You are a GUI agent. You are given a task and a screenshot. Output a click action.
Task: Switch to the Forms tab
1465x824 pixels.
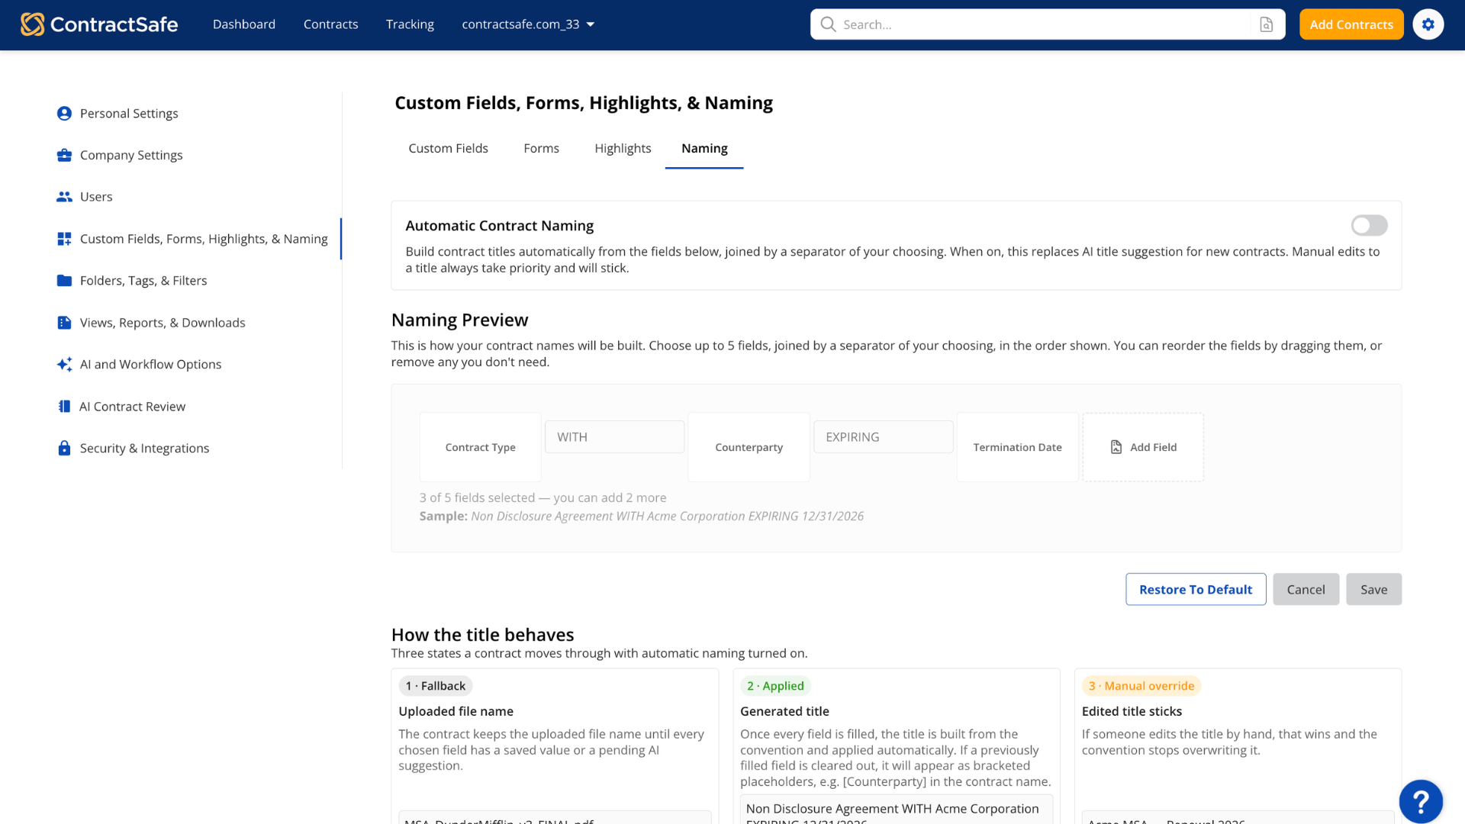541,148
